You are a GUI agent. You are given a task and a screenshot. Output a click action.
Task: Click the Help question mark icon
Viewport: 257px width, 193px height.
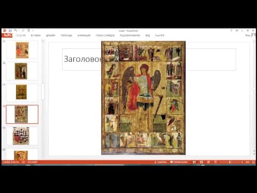coord(231,31)
